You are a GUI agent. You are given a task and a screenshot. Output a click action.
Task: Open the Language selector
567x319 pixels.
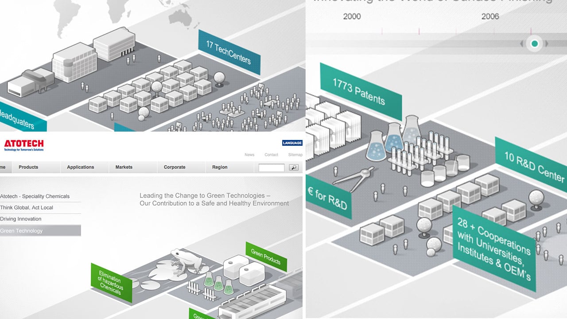tap(292, 143)
